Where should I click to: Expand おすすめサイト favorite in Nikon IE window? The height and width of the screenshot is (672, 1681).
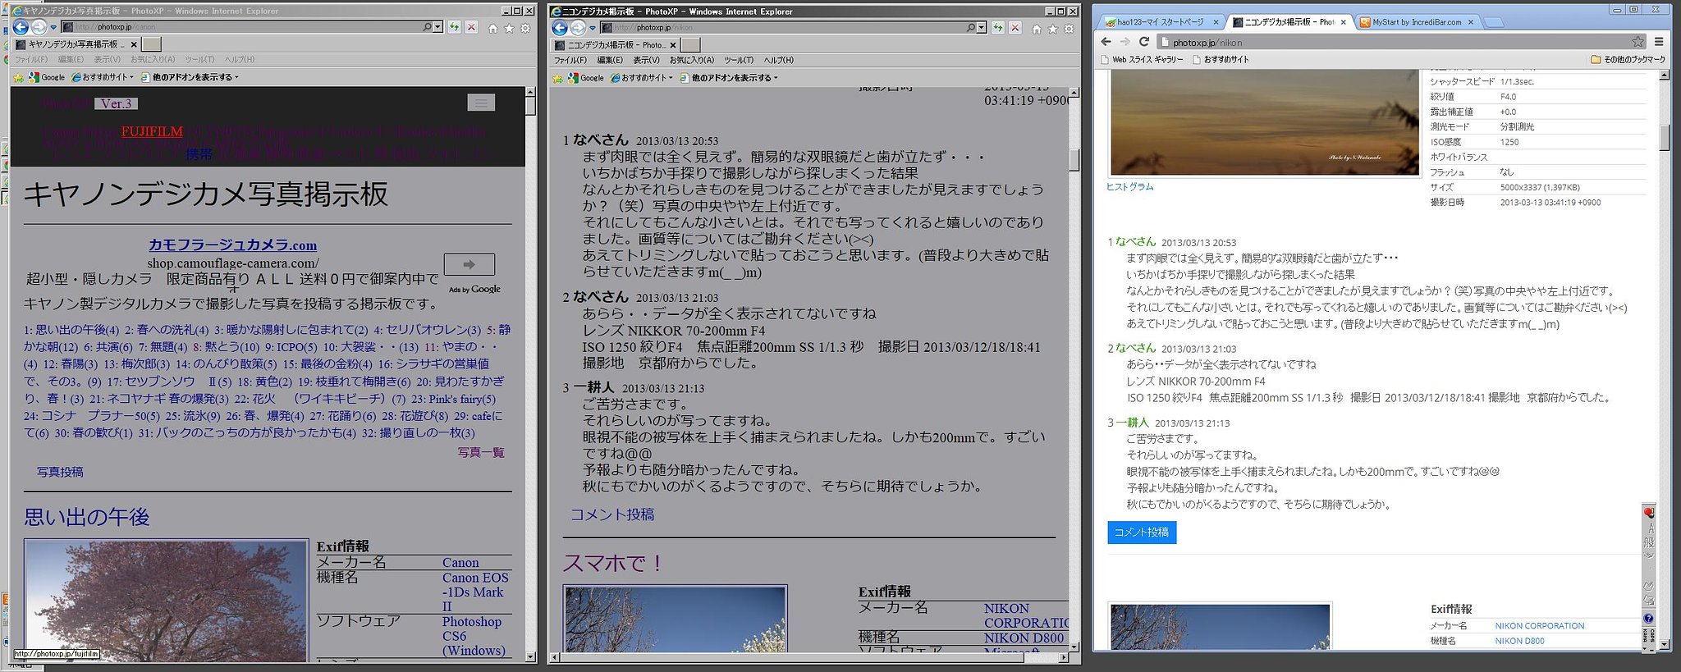pyautogui.click(x=642, y=78)
